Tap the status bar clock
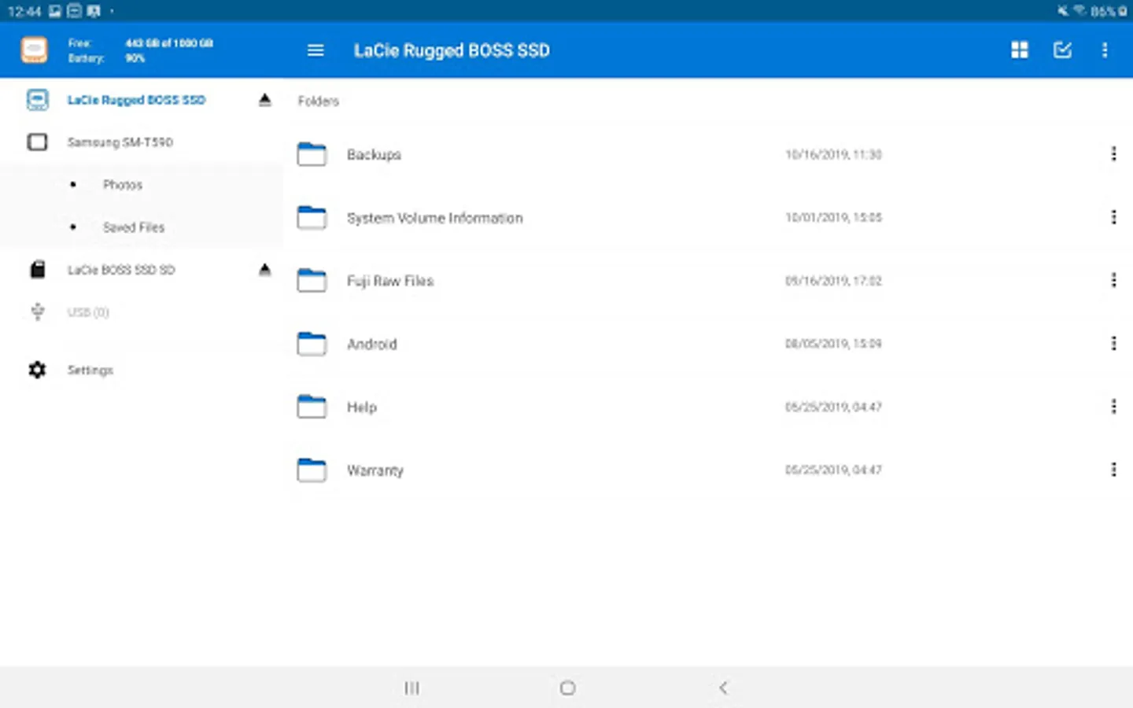 point(24,11)
